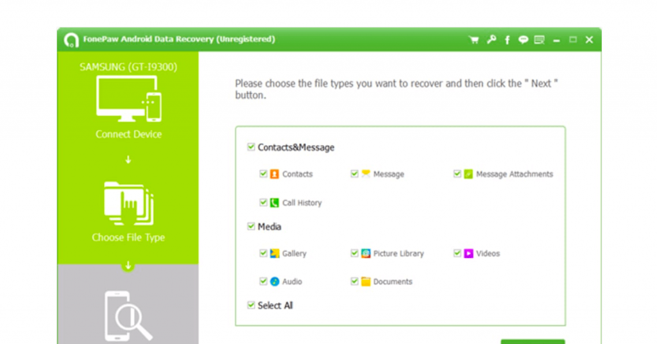This screenshot has height=344, width=657.
Task: Open the shopping cart purchase icon
Action: pyautogui.click(x=474, y=40)
